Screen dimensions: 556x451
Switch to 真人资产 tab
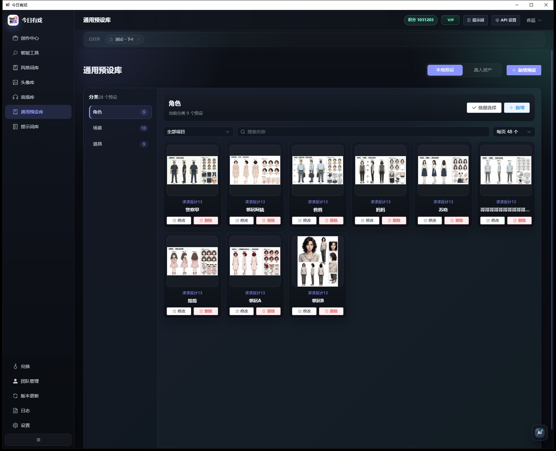(x=483, y=70)
